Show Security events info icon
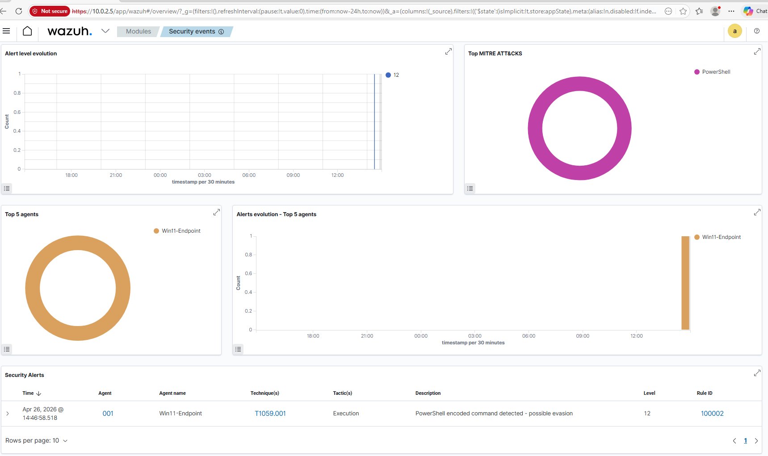Screen dimensions: 768x456 pyautogui.click(x=221, y=32)
